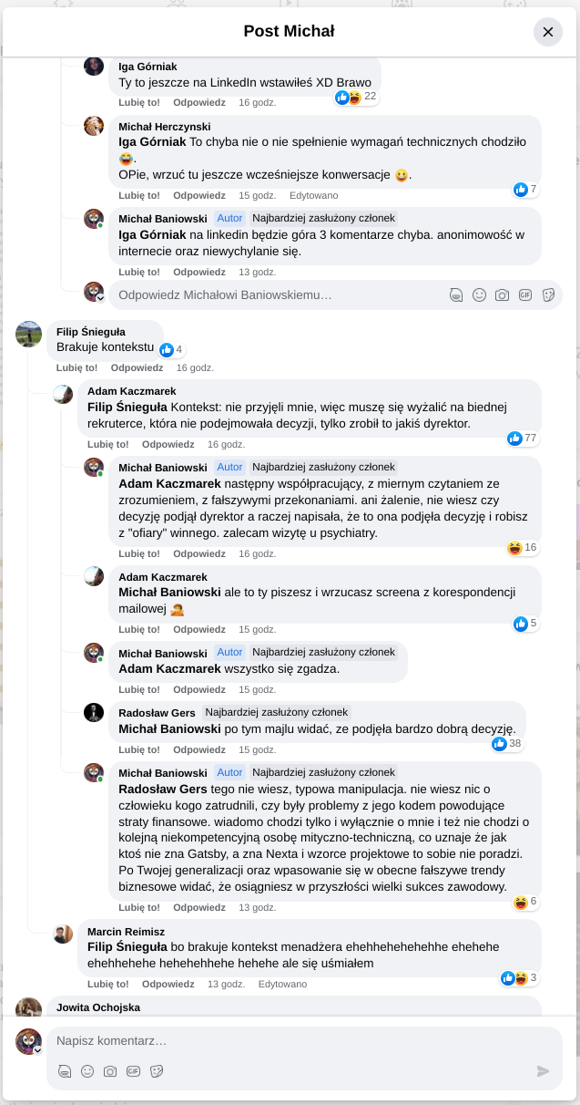Focus the "Napisz komentarz…" input field
The image size is (580, 1105).
click(x=291, y=1040)
